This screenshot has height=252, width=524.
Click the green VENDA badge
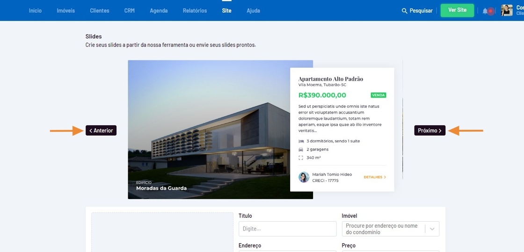(x=378, y=95)
